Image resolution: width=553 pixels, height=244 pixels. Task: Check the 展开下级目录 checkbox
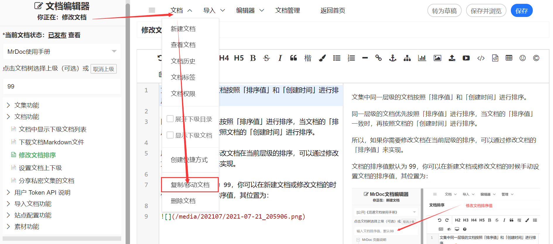pos(170,119)
